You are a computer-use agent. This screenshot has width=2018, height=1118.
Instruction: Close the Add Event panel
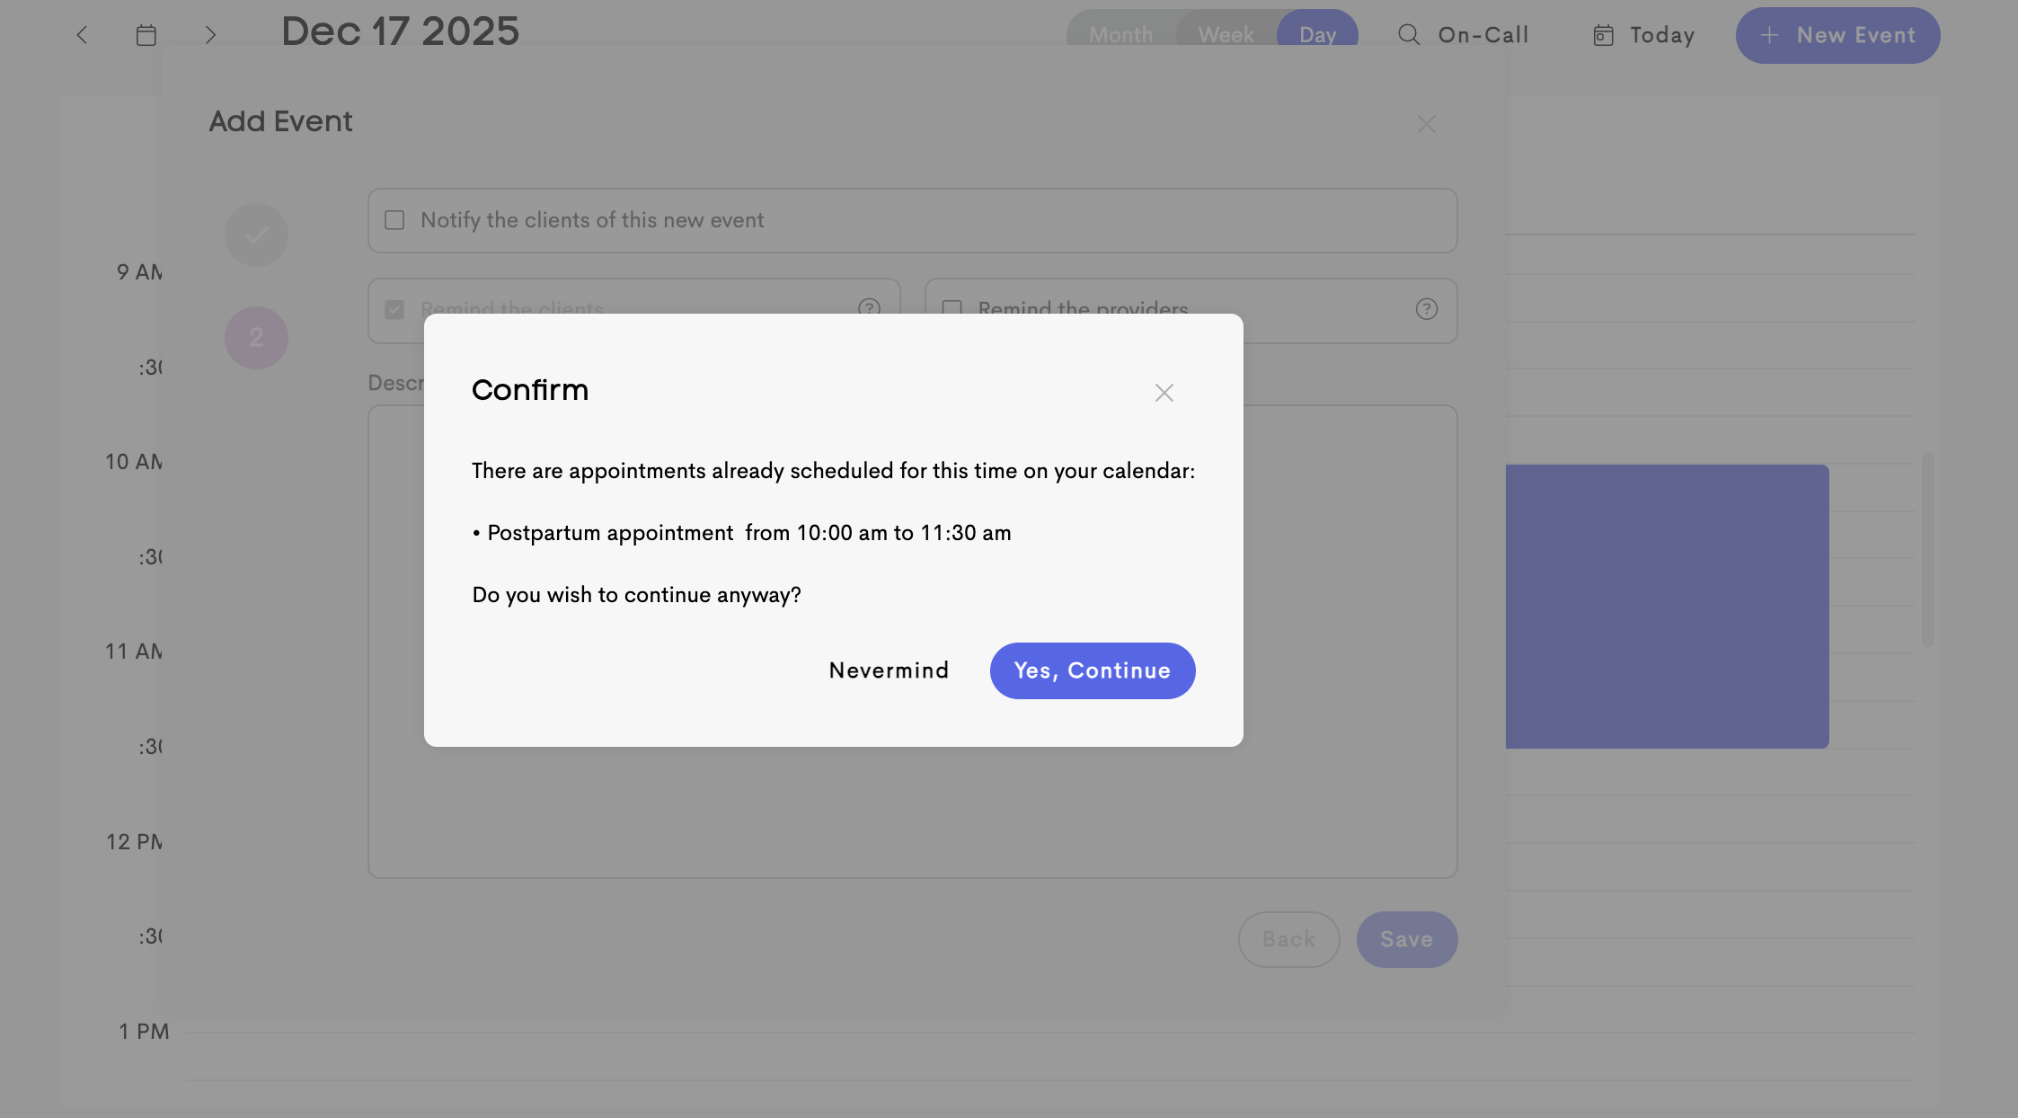point(1426,124)
